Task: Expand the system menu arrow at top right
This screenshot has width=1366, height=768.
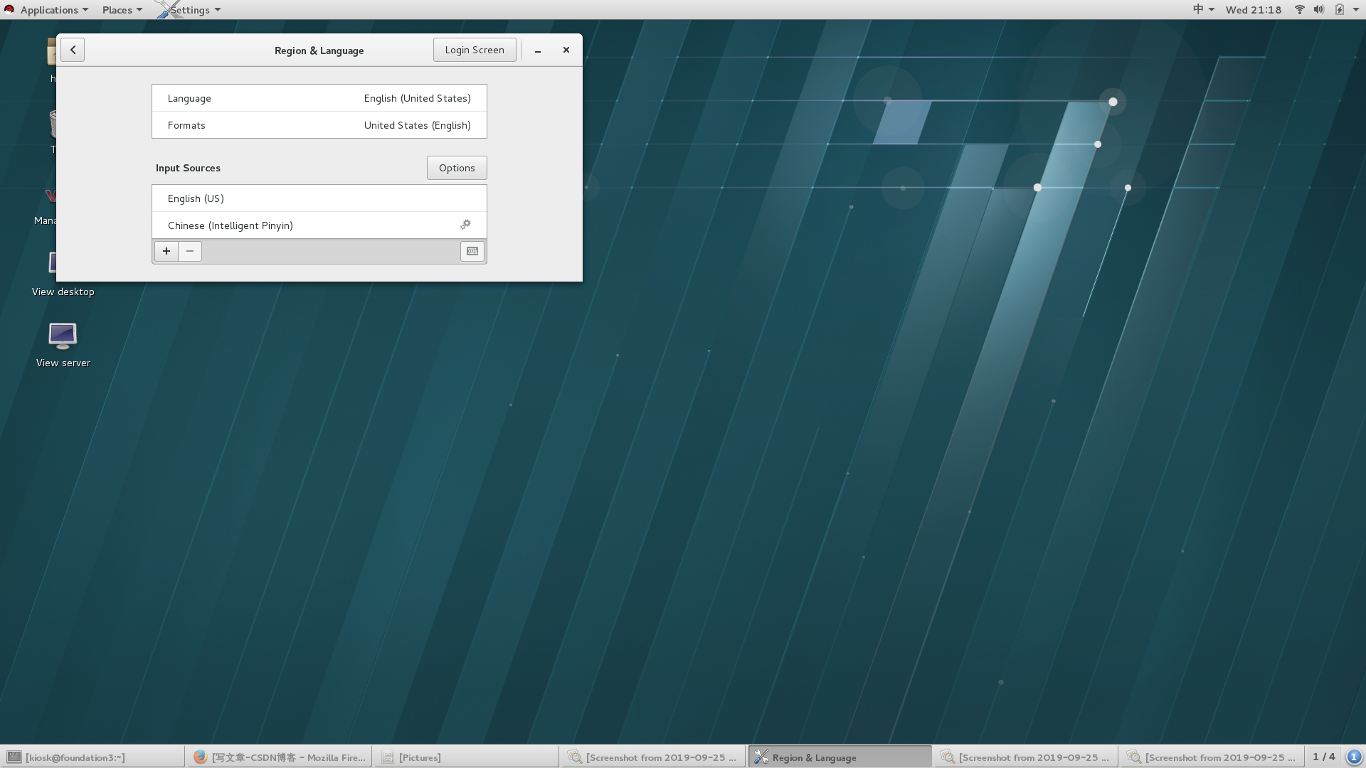Action: [x=1356, y=9]
